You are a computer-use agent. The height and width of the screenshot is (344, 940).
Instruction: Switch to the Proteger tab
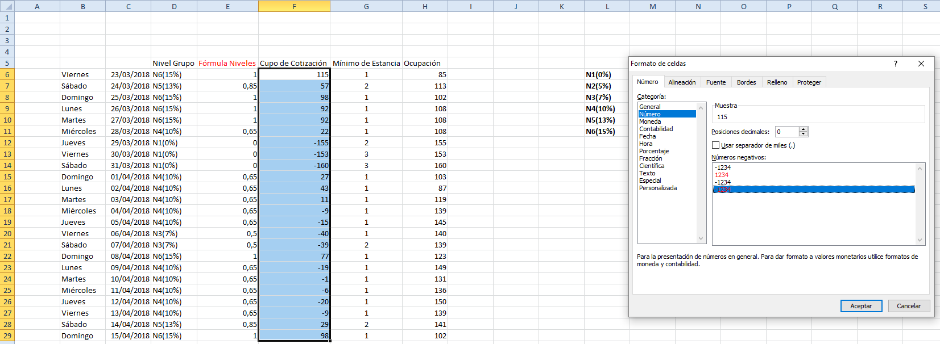pos(809,82)
